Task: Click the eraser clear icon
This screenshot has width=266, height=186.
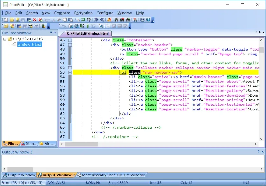Action: (109, 20)
